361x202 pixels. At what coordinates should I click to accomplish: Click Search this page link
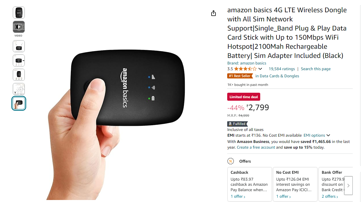coord(316,69)
